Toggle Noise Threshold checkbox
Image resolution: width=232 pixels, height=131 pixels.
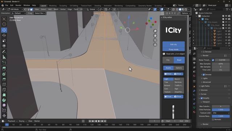click(x=213, y=60)
